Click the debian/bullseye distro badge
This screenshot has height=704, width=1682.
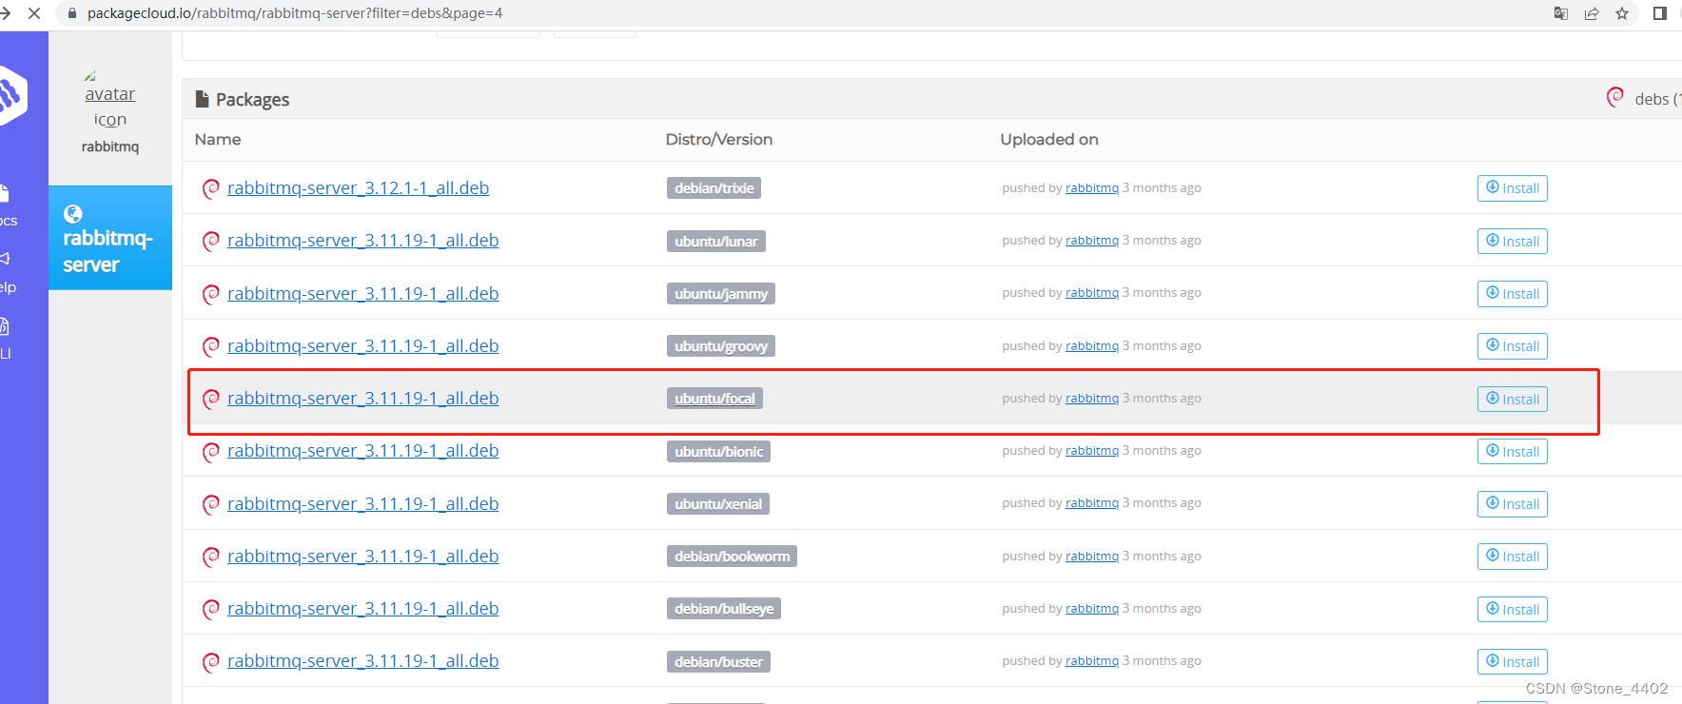point(723,609)
